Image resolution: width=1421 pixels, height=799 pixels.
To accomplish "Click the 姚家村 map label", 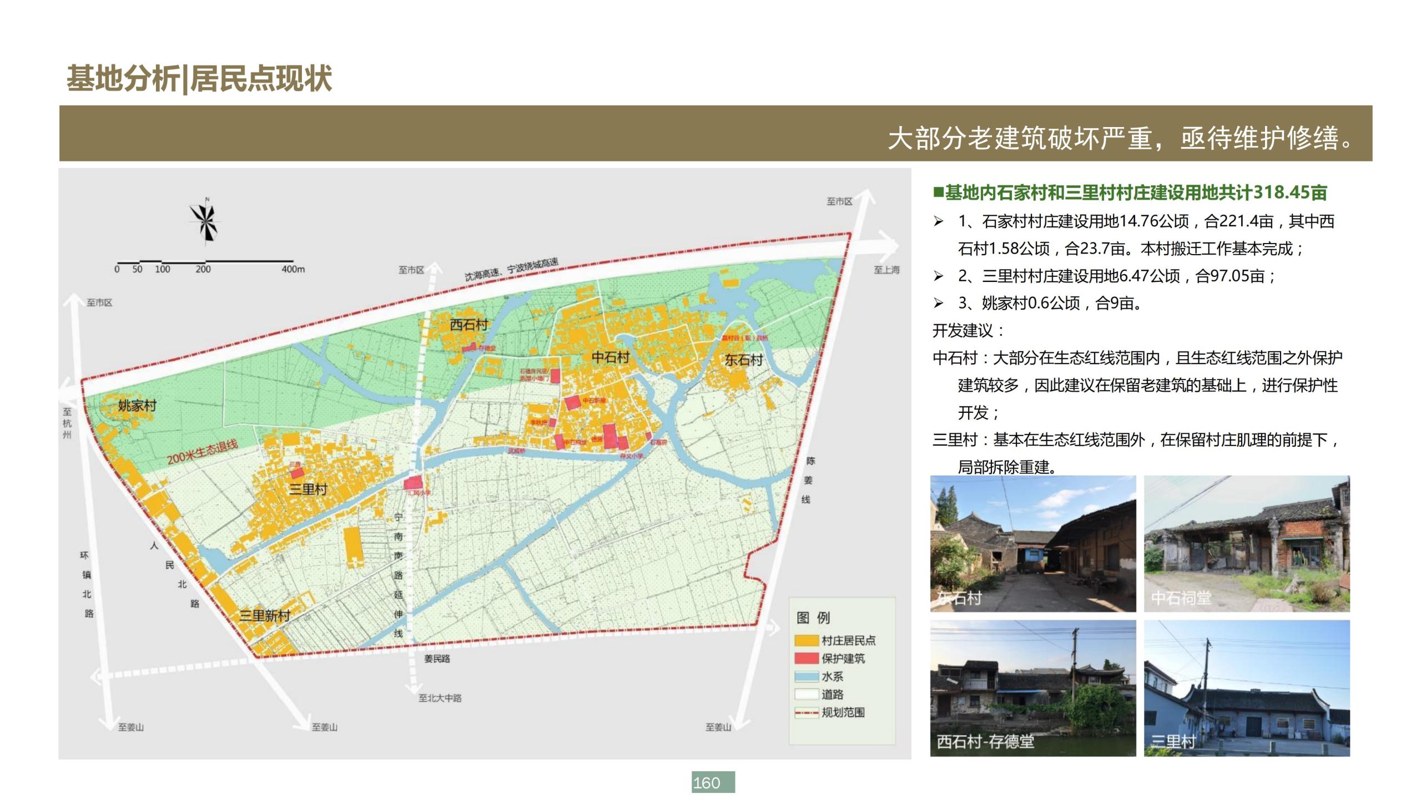I will (x=137, y=406).
